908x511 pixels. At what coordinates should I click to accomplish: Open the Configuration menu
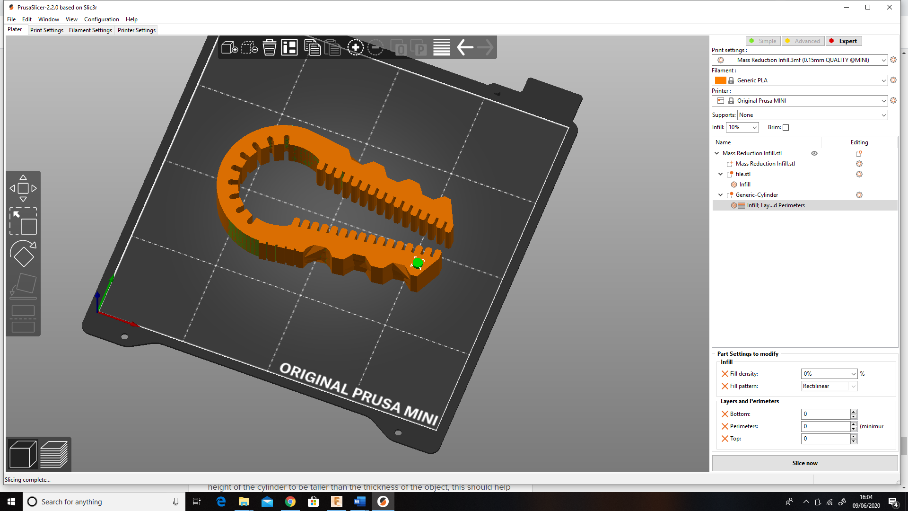click(102, 19)
